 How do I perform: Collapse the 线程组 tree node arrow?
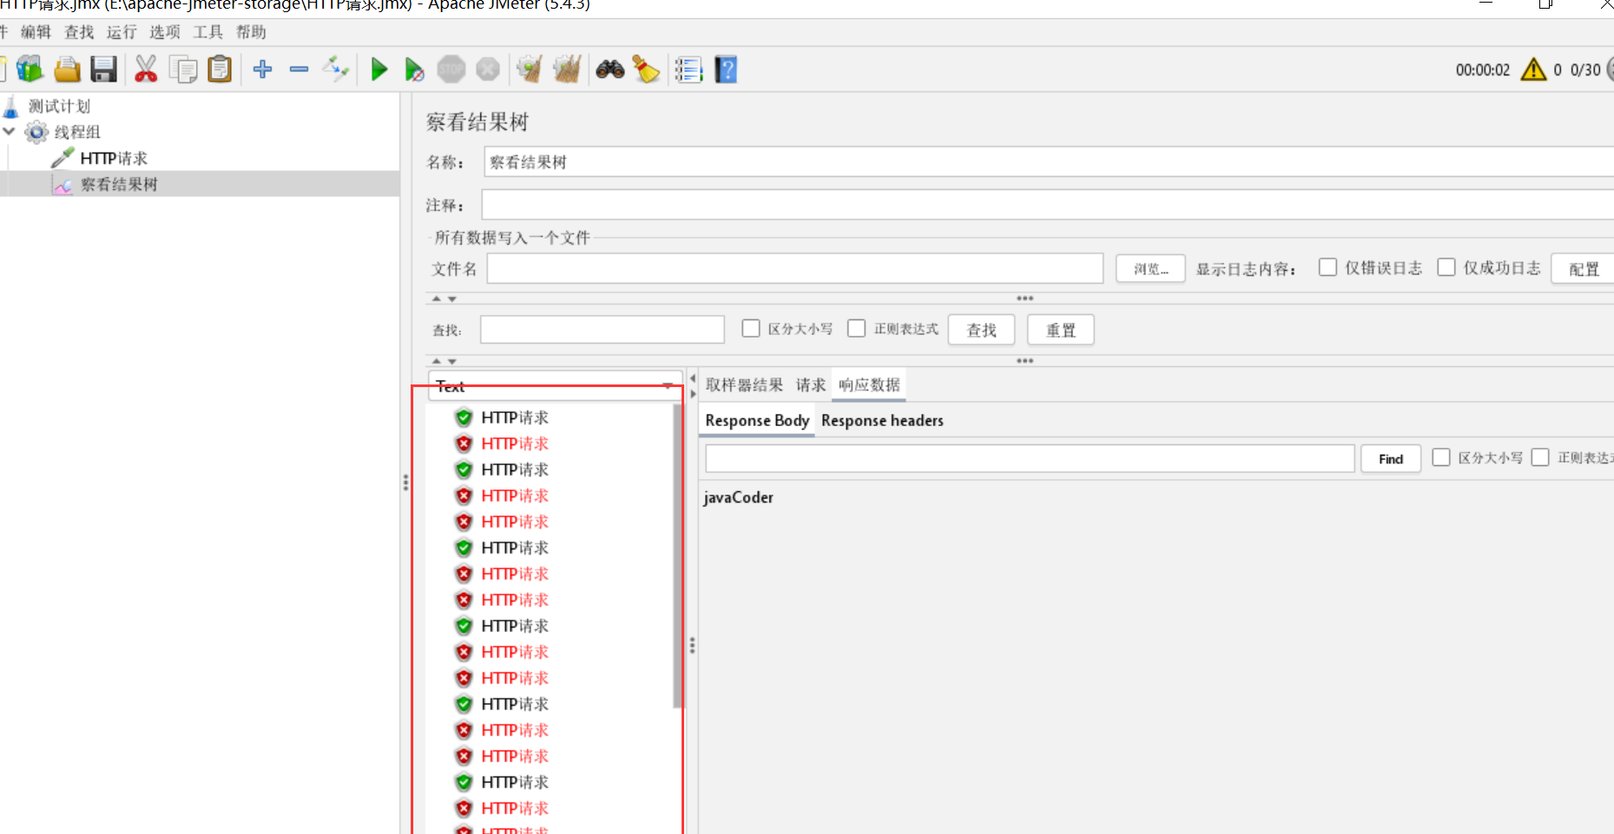pyautogui.click(x=10, y=132)
